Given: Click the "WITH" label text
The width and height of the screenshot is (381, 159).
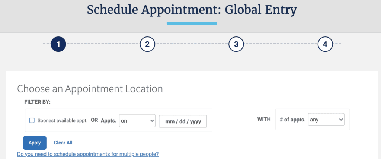Looking at the screenshot, I should pos(264,120).
